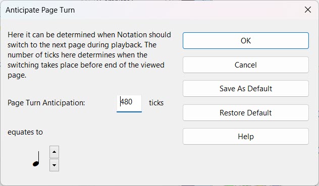Click the word 'Notation' in description

pos(132,35)
